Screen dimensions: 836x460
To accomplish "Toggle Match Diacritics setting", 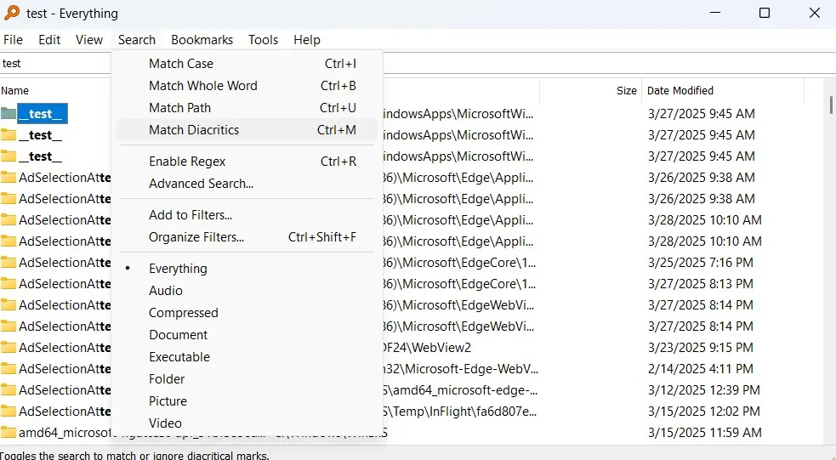I will (x=194, y=130).
